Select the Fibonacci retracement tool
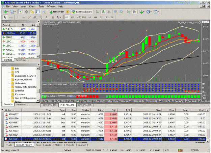211x153 pixels. pos(41,17)
